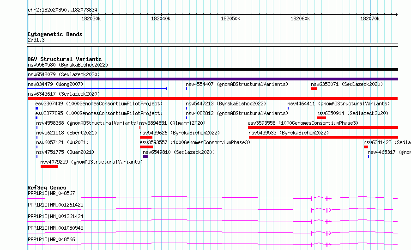Click the red nsv5439533 variant bar
The image size is (411, 250).
323,137
